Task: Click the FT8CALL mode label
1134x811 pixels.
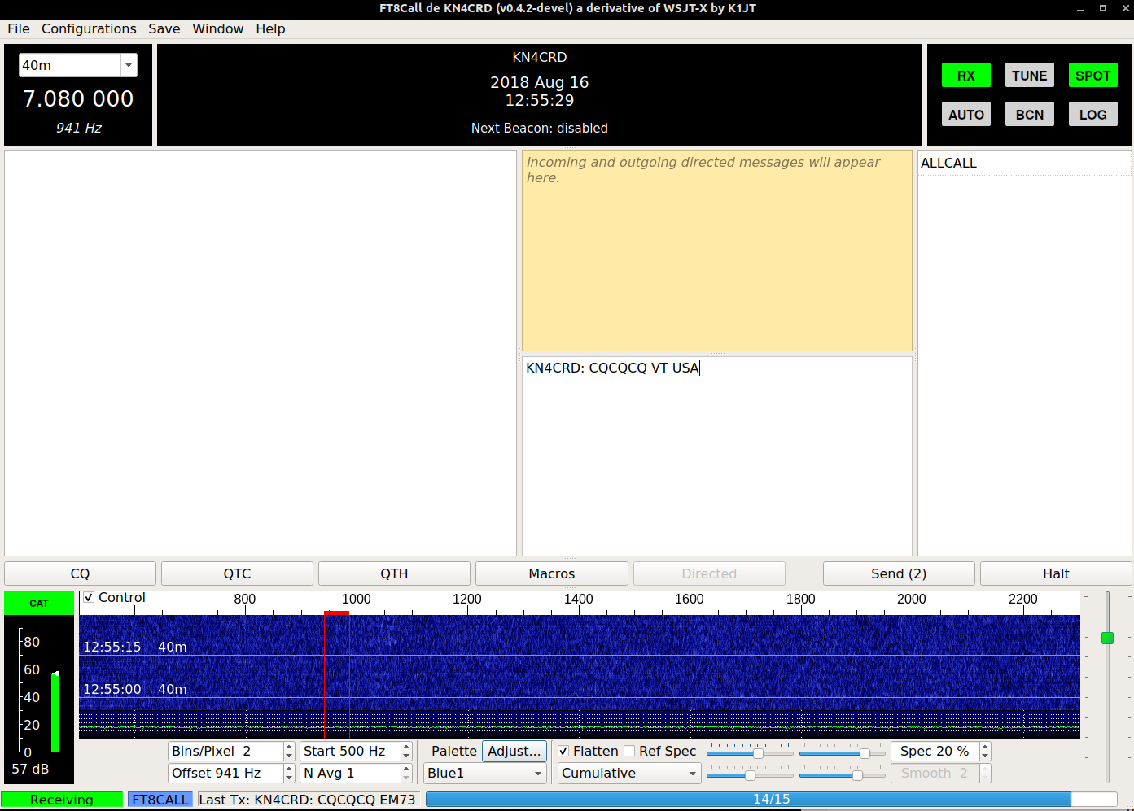Action: 160,800
